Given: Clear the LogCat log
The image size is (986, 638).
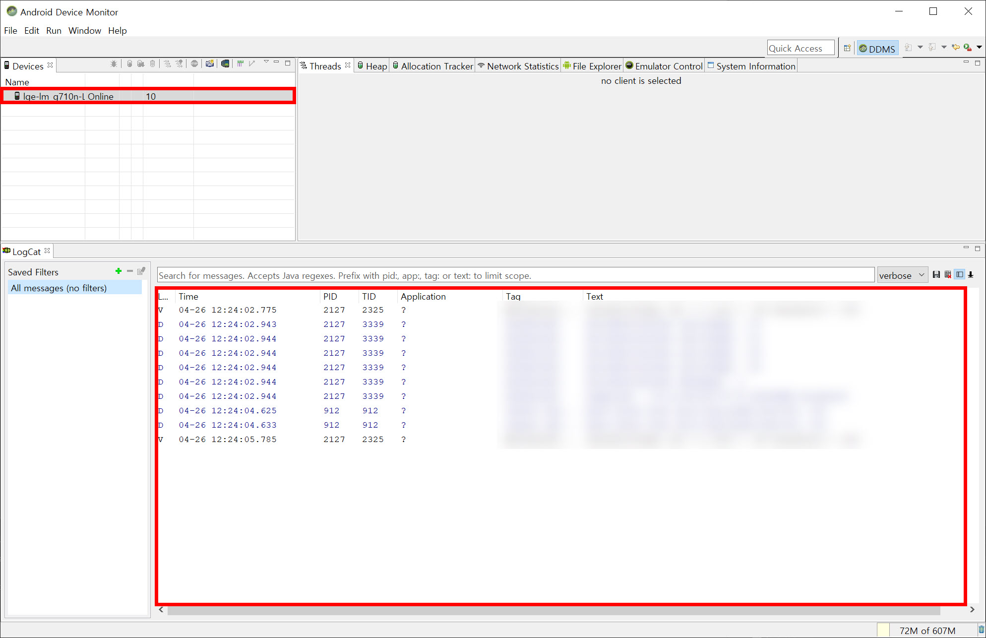Looking at the screenshot, I should [x=948, y=275].
